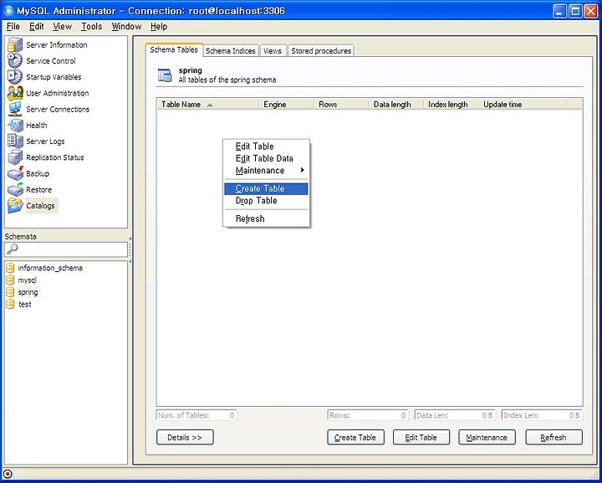Select the mysql schema

(x=28, y=280)
